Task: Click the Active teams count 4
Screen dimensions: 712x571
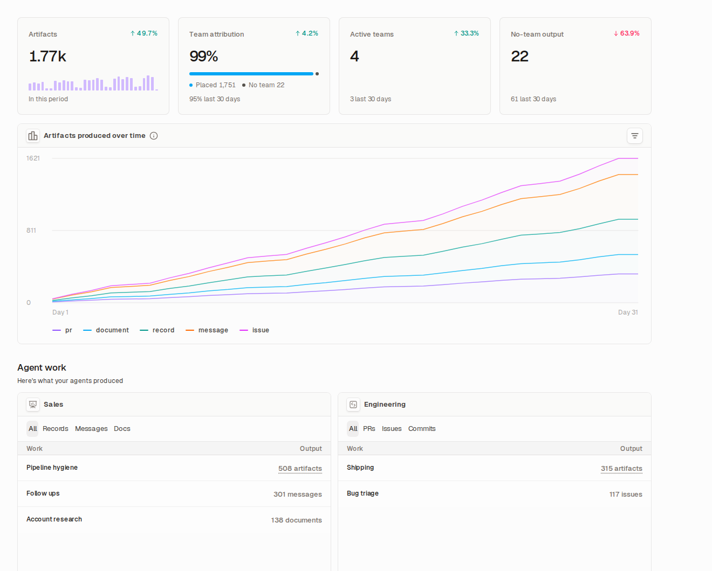Action: (x=354, y=56)
